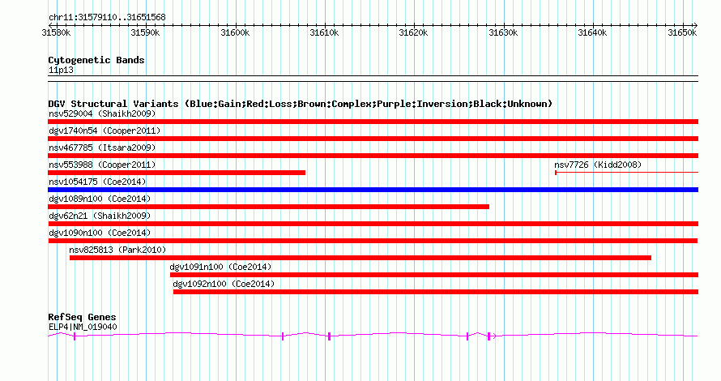Click the chr11:31579110..31651568 coordinate label
The height and width of the screenshot is (381, 721).
[x=107, y=18]
